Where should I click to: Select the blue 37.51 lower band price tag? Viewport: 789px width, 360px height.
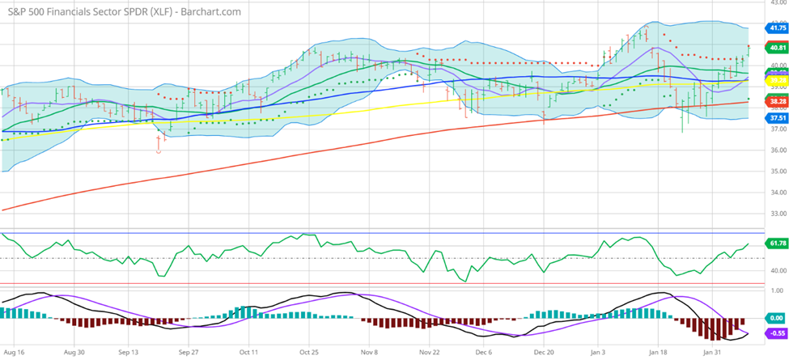click(x=776, y=118)
